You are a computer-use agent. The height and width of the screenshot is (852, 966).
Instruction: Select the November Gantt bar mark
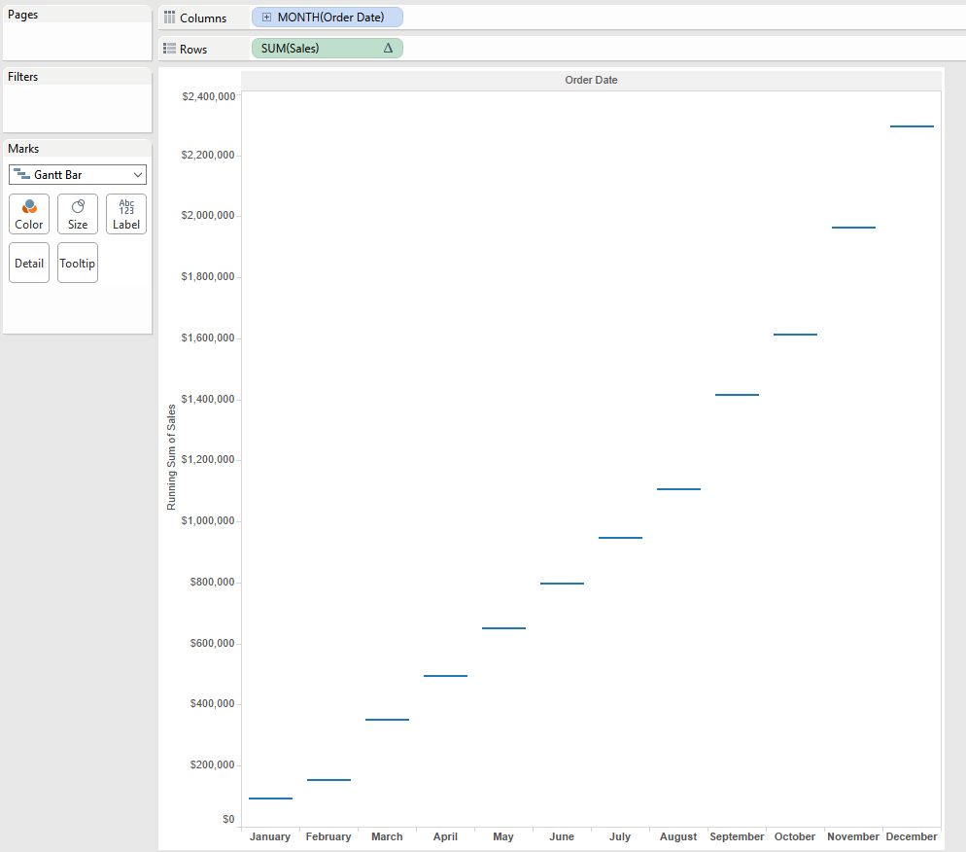point(853,228)
